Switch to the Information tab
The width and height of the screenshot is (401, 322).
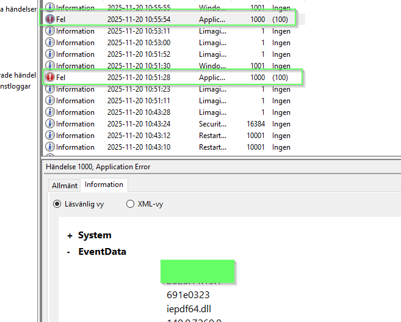(104, 185)
